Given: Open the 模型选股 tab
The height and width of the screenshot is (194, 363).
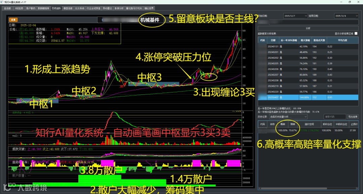Looking at the screenshot, I should click(x=68, y=8).
